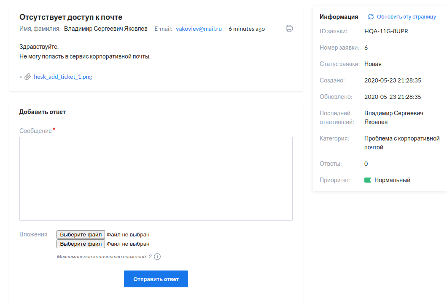Viewport: 447px width, 305px height.
Task: Click the refresh arrows icon
Action: (x=371, y=17)
